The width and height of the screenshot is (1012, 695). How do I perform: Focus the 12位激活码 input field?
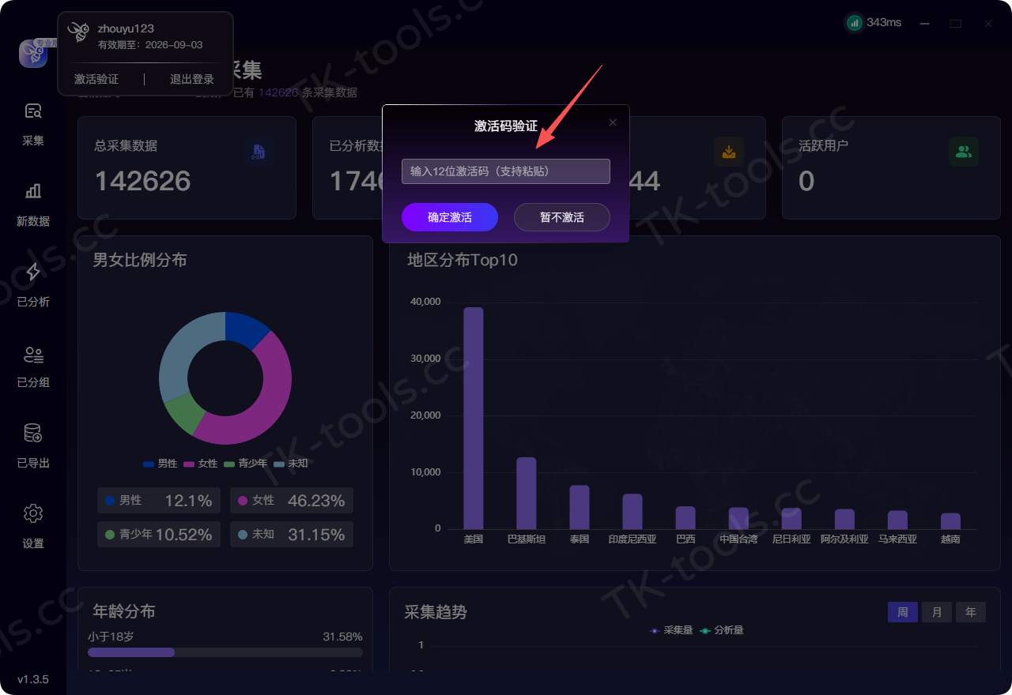point(506,171)
